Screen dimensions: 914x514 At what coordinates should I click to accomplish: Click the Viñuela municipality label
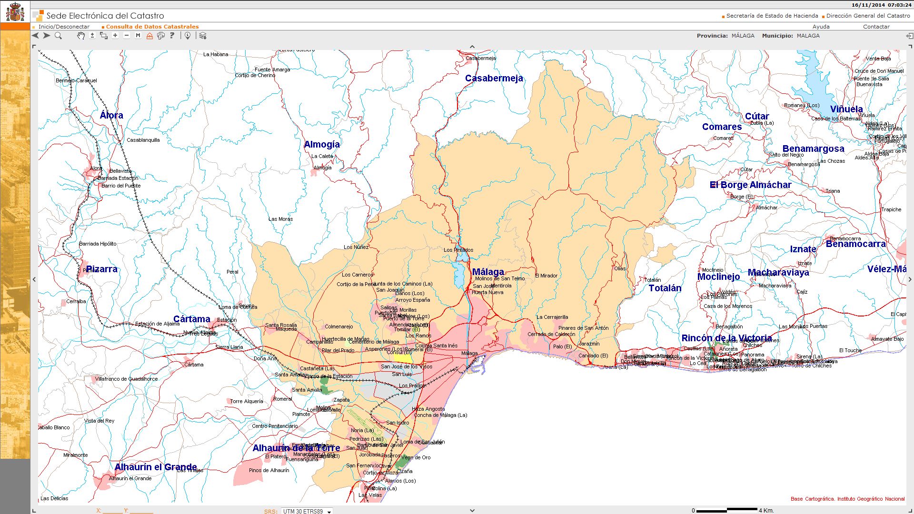pos(846,109)
